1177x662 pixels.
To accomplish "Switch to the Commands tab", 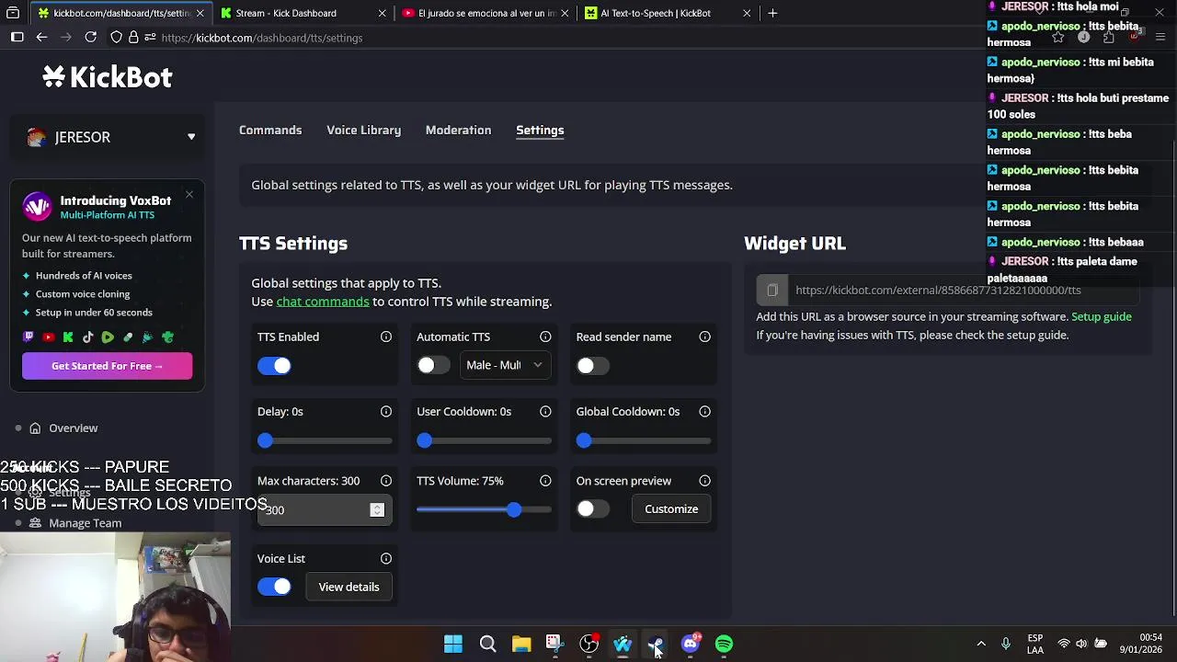I will click(x=270, y=131).
